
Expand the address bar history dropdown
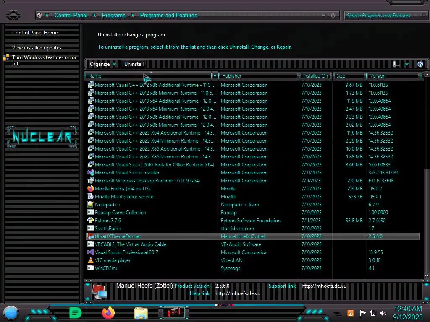[x=324, y=16]
